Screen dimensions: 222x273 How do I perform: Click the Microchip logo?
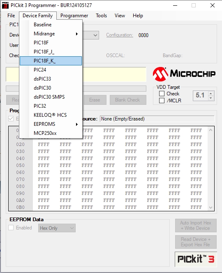[x=184, y=74]
